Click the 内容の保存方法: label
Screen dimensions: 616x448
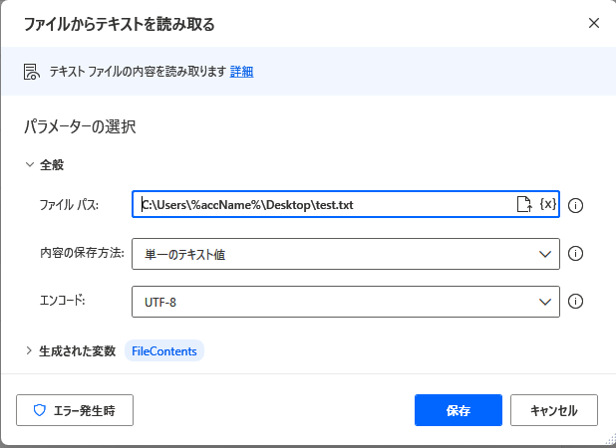(x=82, y=253)
